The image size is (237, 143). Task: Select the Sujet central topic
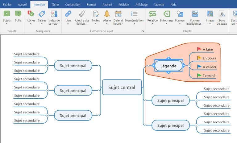(122, 87)
